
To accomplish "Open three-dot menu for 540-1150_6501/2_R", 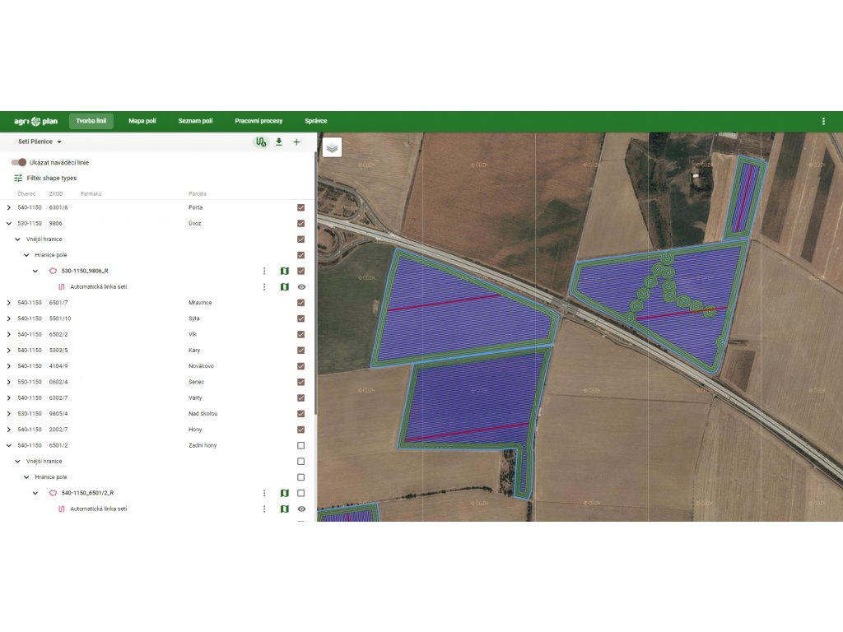I will point(264,493).
